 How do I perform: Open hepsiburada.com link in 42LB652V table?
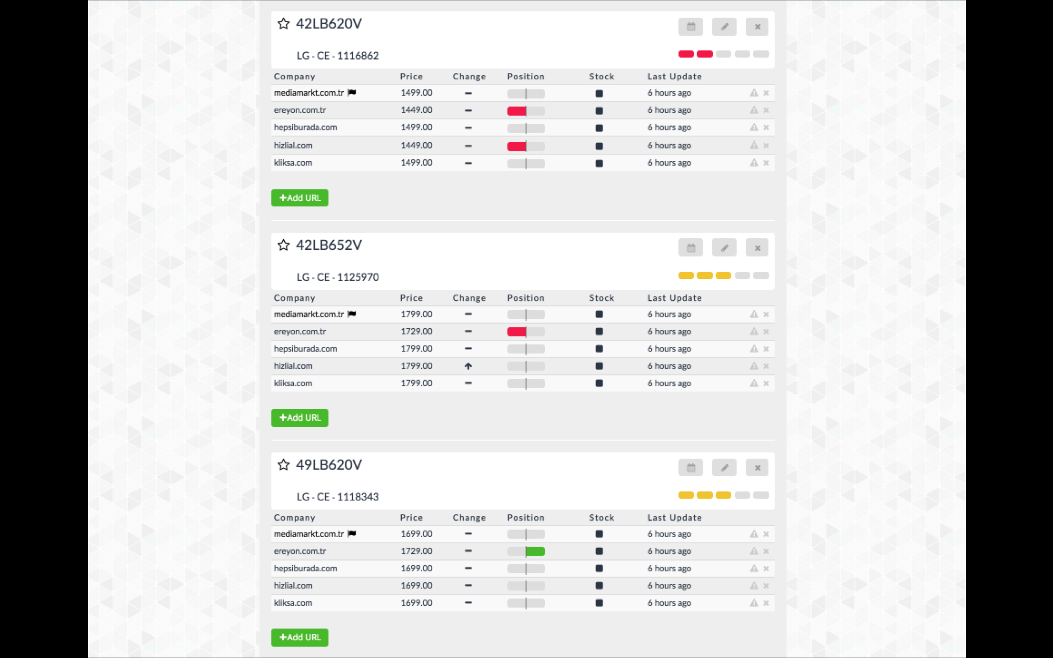[305, 349]
